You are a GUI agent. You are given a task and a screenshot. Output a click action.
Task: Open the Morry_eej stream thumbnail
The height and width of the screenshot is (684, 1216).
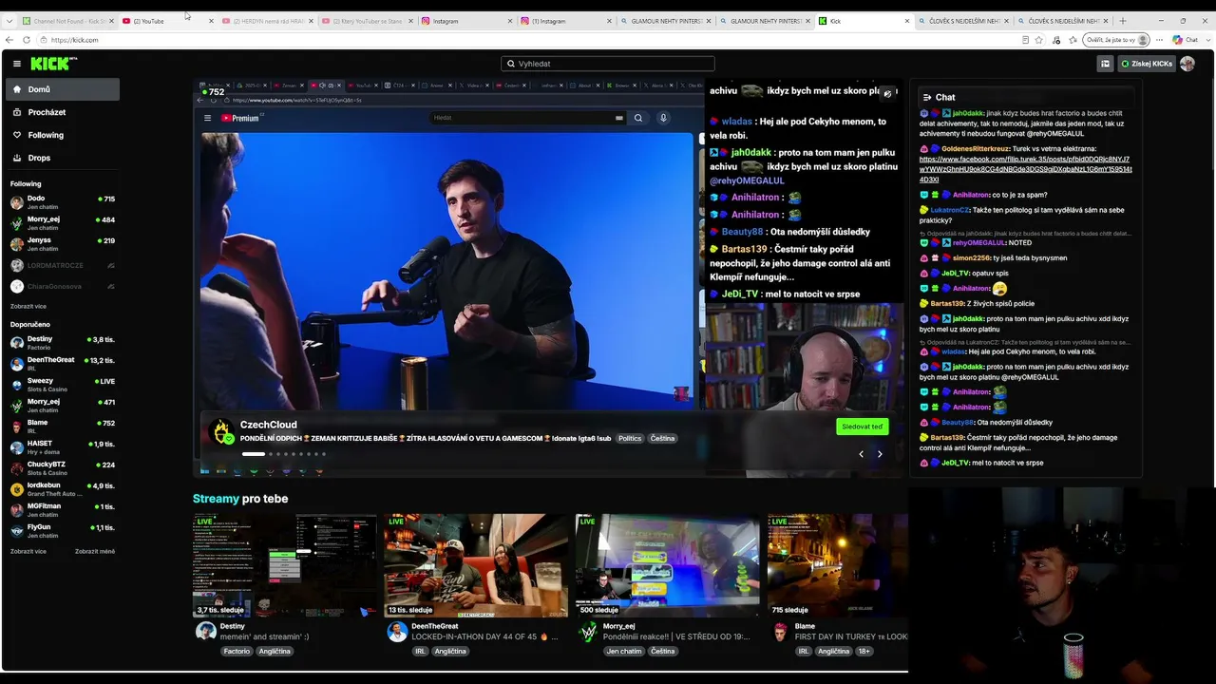click(x=667, y=565)
